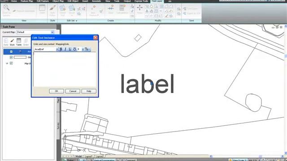Image resolution: width=287 pixels, height=161 pixels.
Task: Toggle checkbox of second layer with white swatch
Action: [x=11, y=57]
